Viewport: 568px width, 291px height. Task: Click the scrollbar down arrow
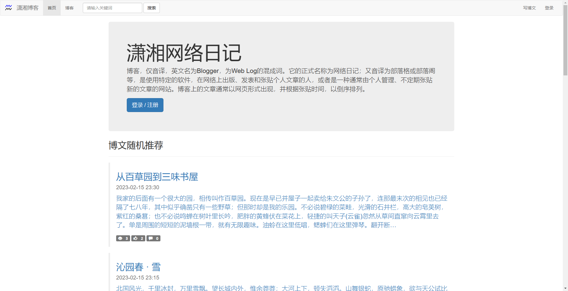565,288
